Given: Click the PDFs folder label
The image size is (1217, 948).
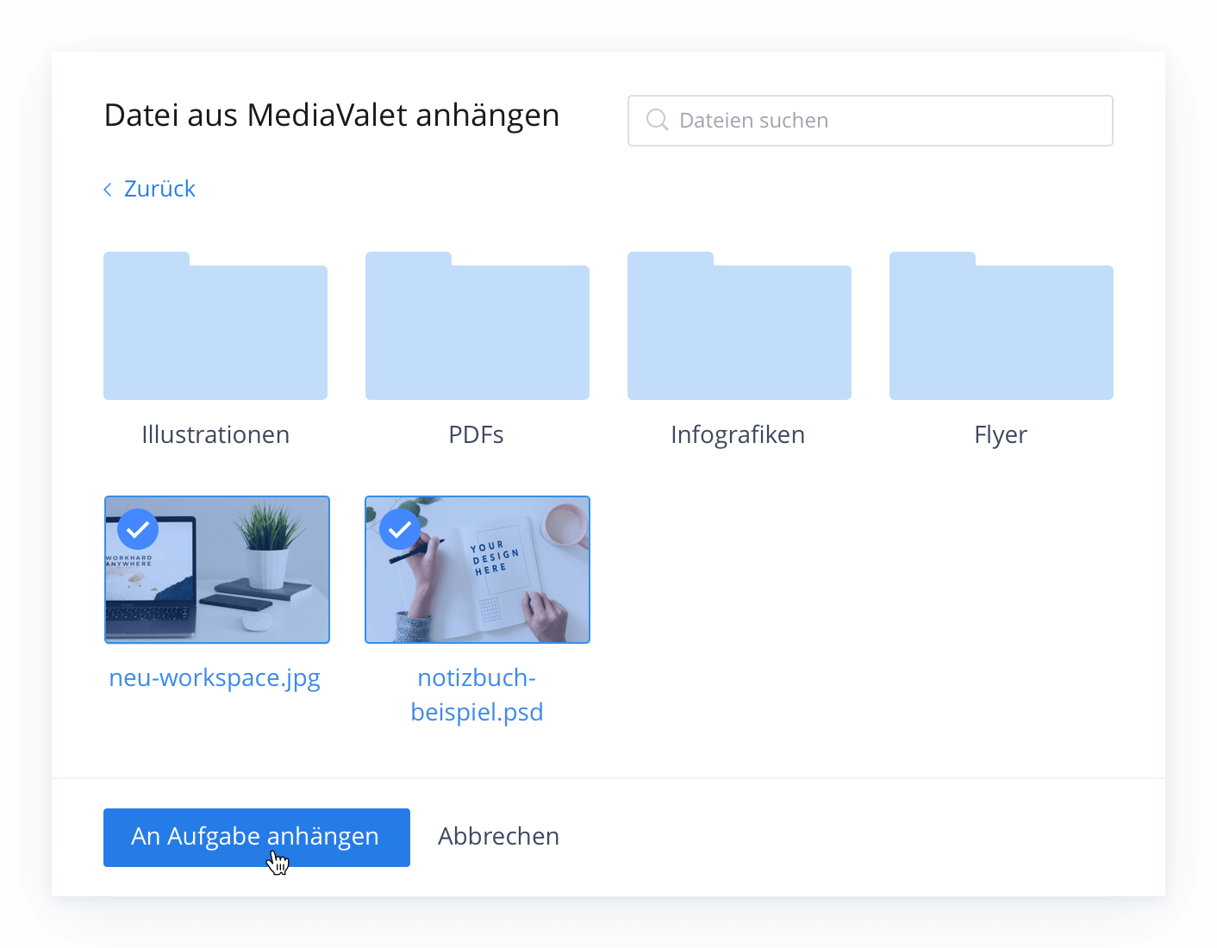Looking at the screenshot, I should click(x=477, y=434).
